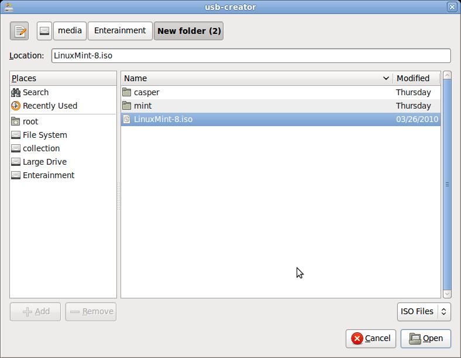Click the root drive path icon button
This screenshot has height=358, width=461.
tap(44, 31)
